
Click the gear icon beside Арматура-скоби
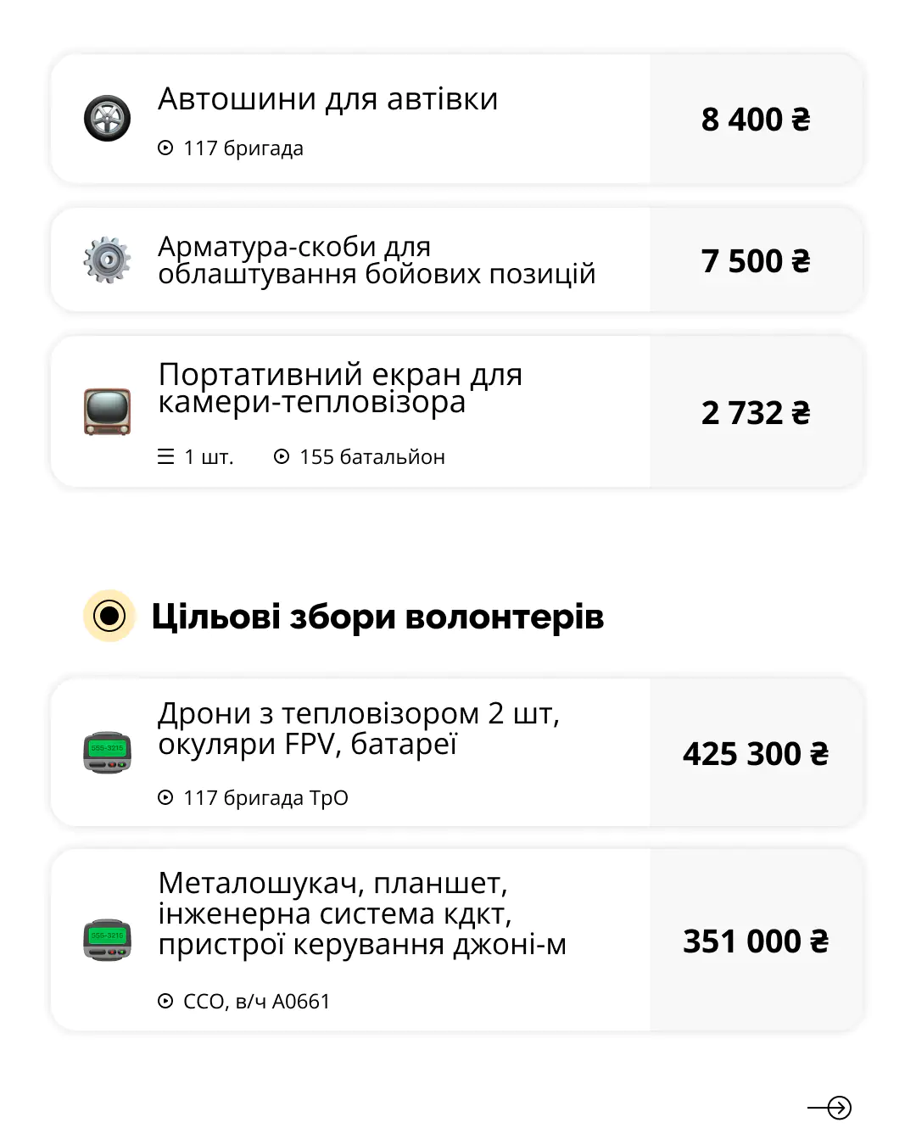pos(107,260)
